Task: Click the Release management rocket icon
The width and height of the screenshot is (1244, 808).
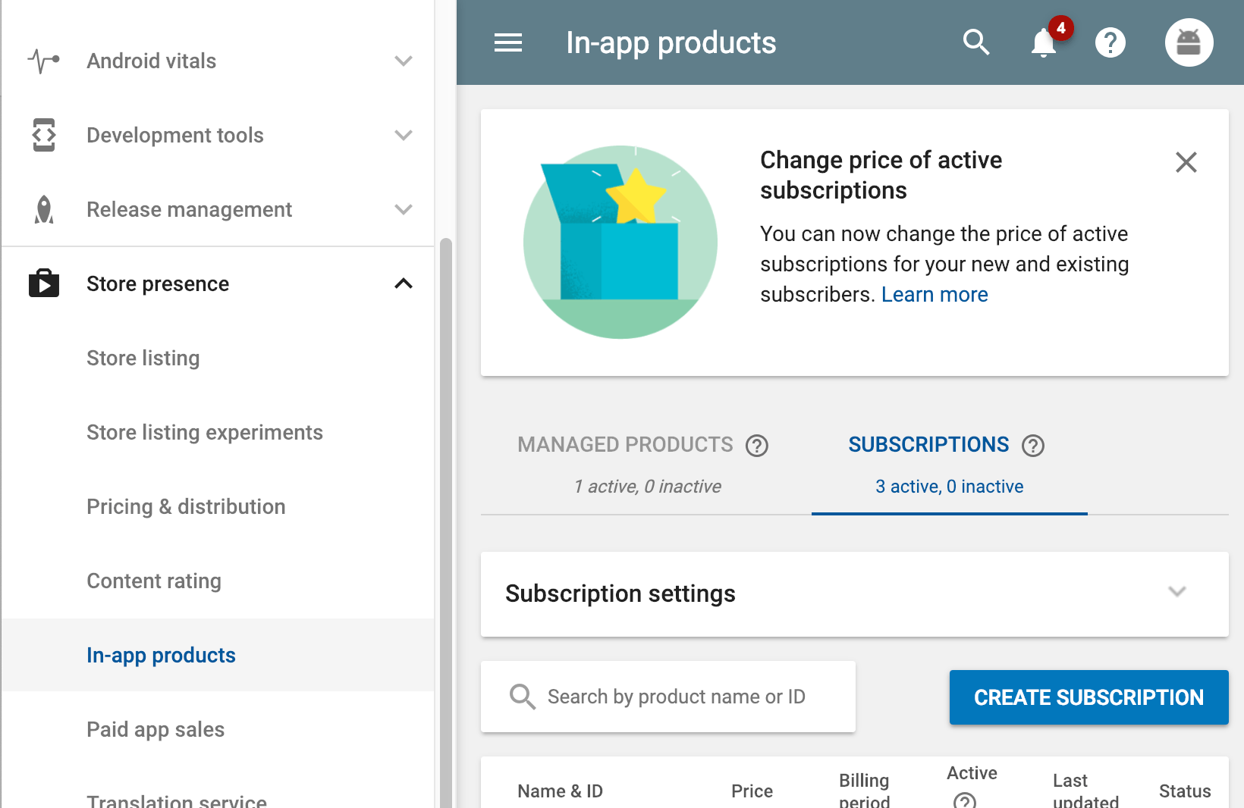Action: pyautogui.click(x=44, y=209)
